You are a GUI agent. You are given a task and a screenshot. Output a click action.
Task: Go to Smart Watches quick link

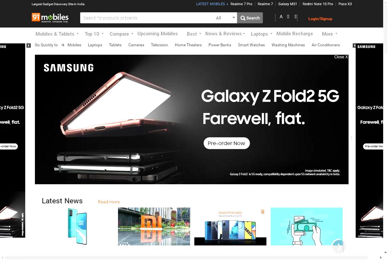coord(251,45)
